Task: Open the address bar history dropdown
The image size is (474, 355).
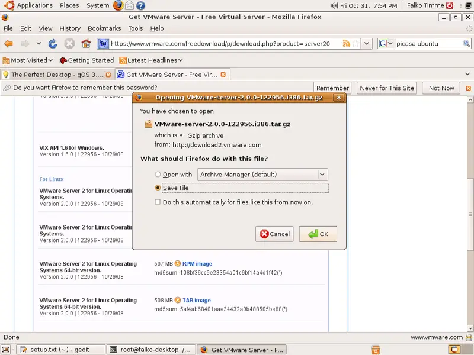Action: 366,43
